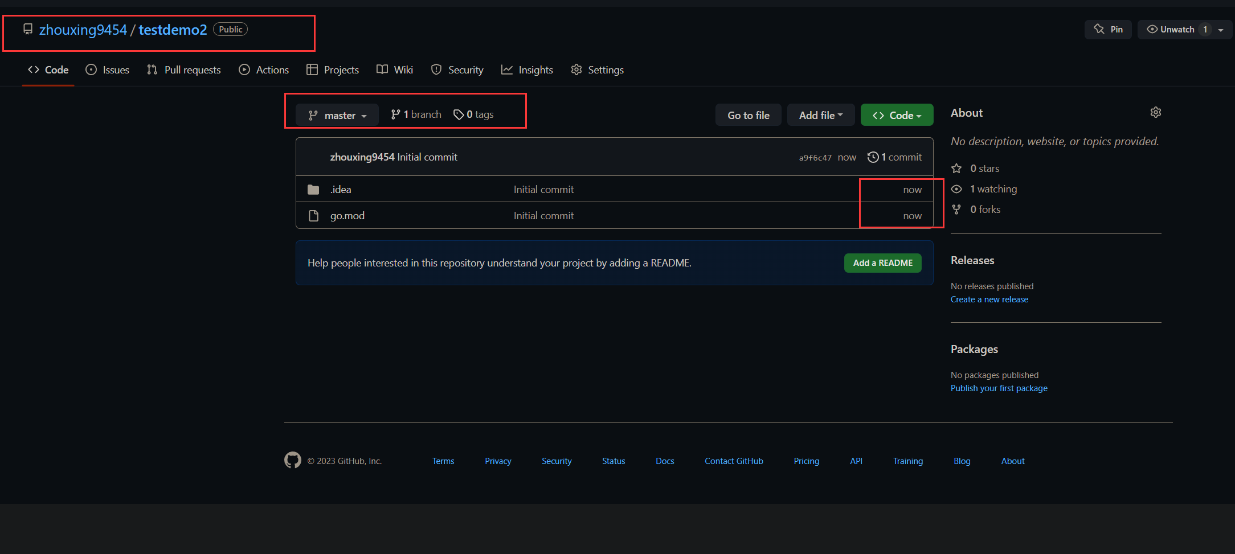1235x554 pixels.
Task: Click the 1 commit history link
Action: pyautogui.click(x=894, y=157)
